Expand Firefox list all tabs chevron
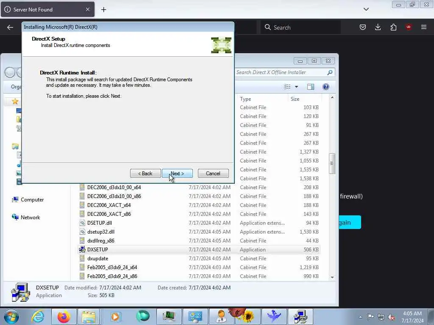This screenshot has width=434, height=325. (366, 9)
